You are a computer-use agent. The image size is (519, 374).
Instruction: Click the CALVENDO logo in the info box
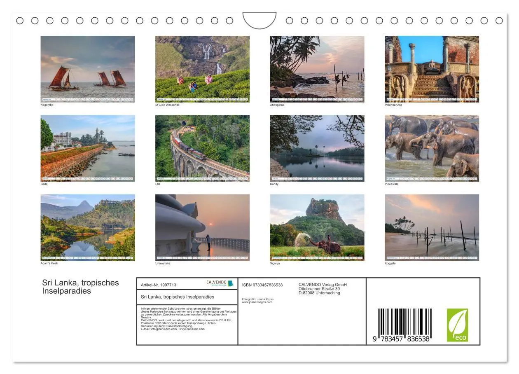[x=220, y=283]
